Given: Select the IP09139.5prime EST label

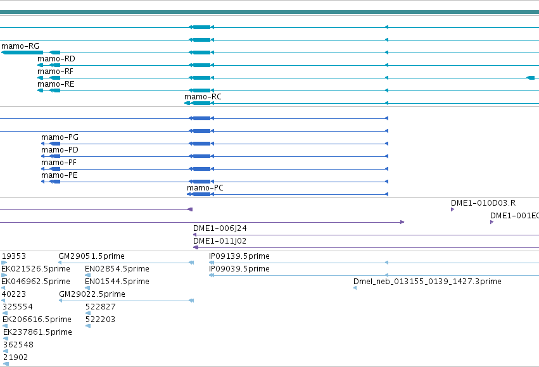Looking at the screenshot, I should point(239,256).
